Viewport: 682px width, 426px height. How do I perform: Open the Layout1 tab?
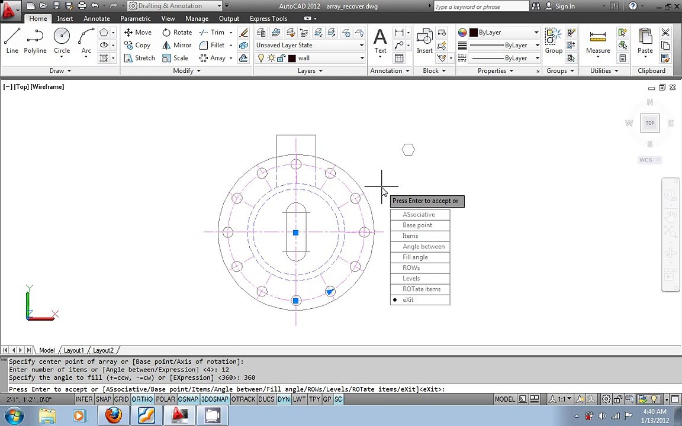pos(73,350)
